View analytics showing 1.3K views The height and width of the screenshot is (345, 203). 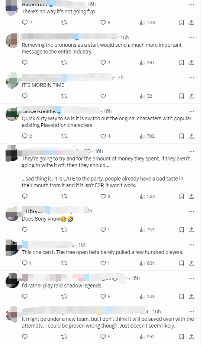[148, 22]
